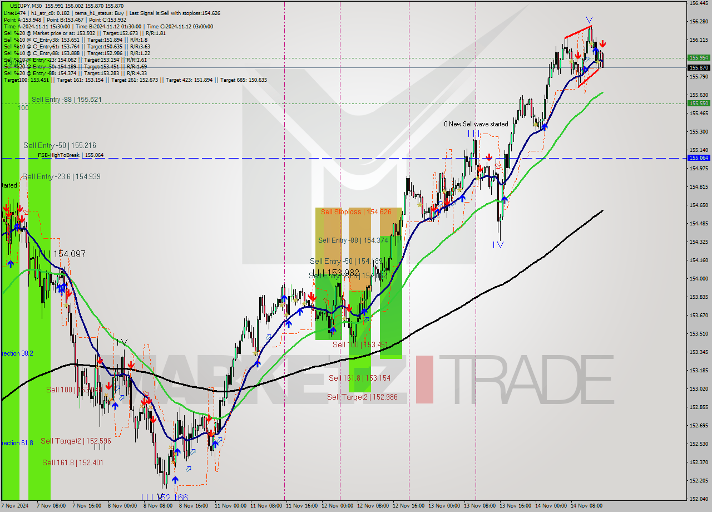The image size is (712, 512).
Task: Click the blue 155.064 price tag on axis
Action: click(699, 158)
